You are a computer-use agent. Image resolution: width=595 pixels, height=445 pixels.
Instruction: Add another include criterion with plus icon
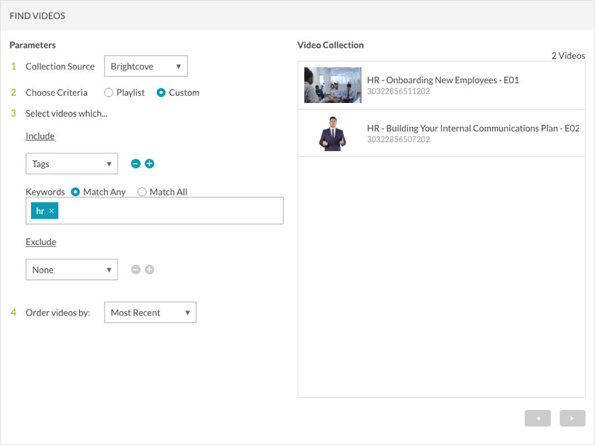click(x=149, y=164)
